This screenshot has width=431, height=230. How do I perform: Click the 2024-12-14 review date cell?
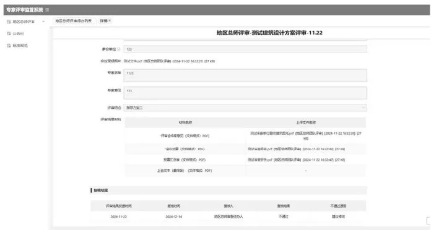click(x=174, y=216)
